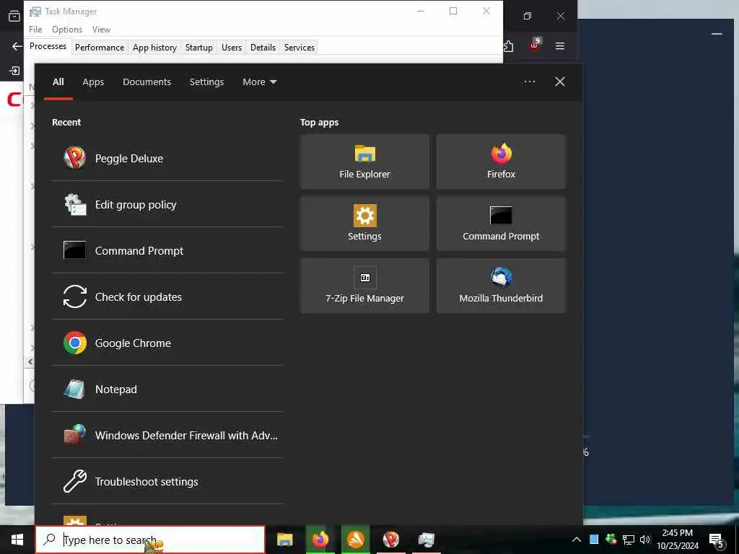Switch to Task Manager Users tab

(232, 48)
